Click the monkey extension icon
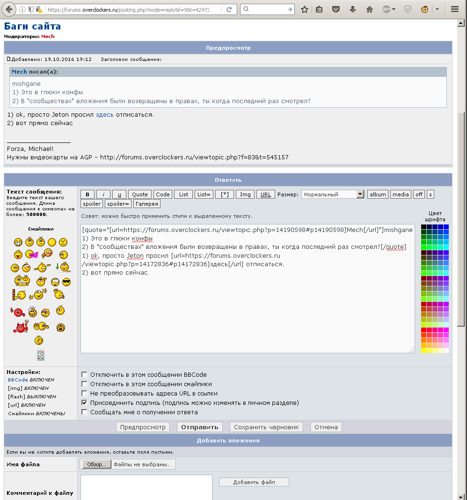Viewport: 467px width, 500px height. pos(424,9)
